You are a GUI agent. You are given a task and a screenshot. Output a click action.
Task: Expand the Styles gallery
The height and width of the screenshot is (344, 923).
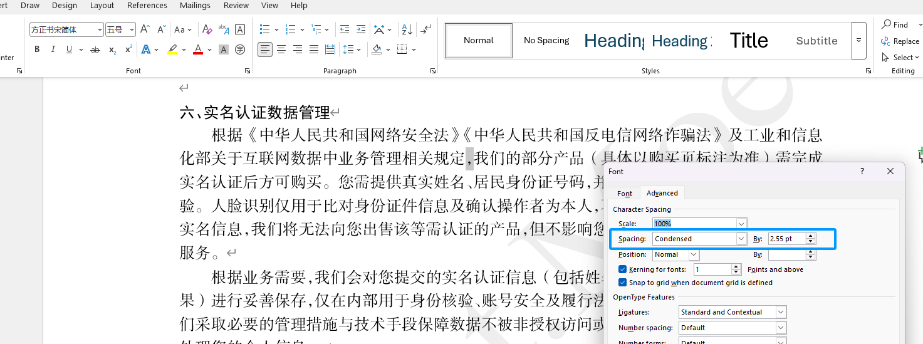tap(859, 40)
